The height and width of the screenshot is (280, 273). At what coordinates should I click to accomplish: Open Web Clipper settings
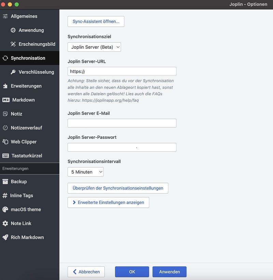click(x=30, y=142)
